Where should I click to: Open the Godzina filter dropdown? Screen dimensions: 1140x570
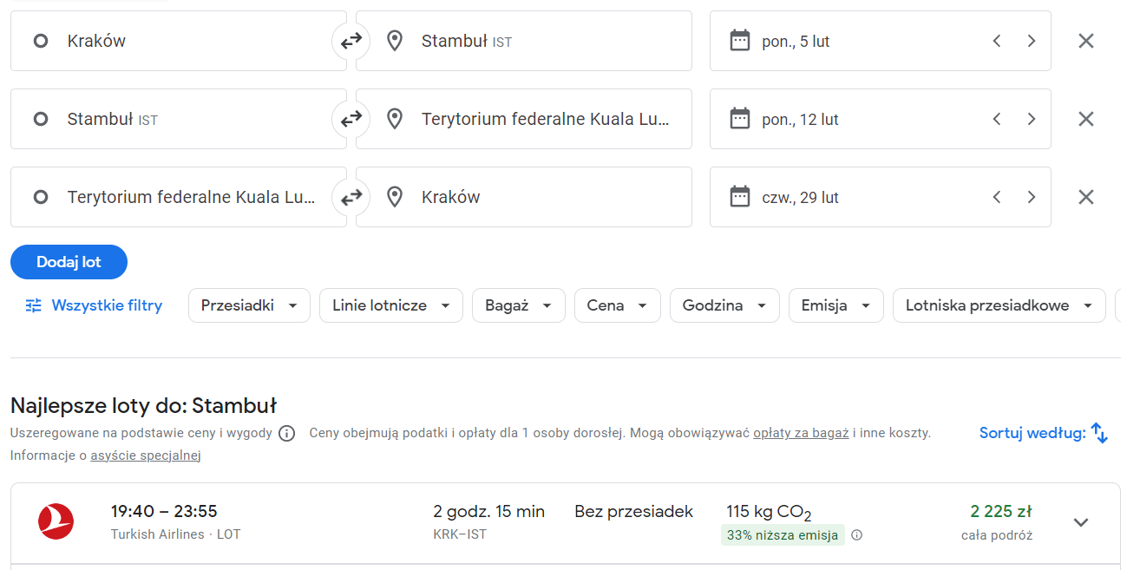[724, 305]
